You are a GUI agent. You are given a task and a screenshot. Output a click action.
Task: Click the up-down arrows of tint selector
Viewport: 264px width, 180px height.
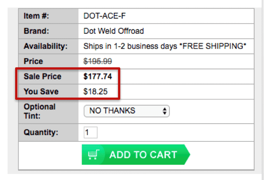coord(165,111)
